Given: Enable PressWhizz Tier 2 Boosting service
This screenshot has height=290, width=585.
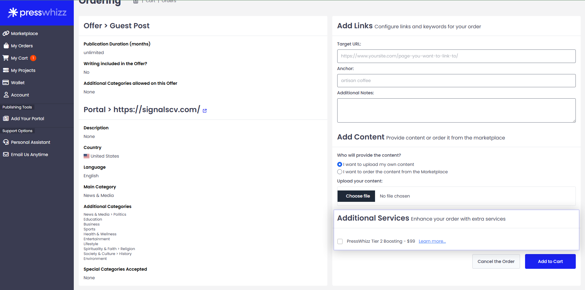Looking at the screenshot, I should (x=340, y=241).
